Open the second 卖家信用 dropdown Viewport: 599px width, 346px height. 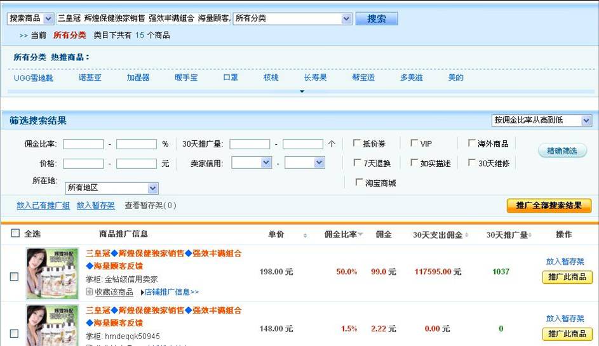pos(305,163)
